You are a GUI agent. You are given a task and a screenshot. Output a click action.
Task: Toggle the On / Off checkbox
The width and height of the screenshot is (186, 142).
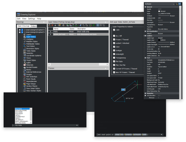[x=114, y=36]
